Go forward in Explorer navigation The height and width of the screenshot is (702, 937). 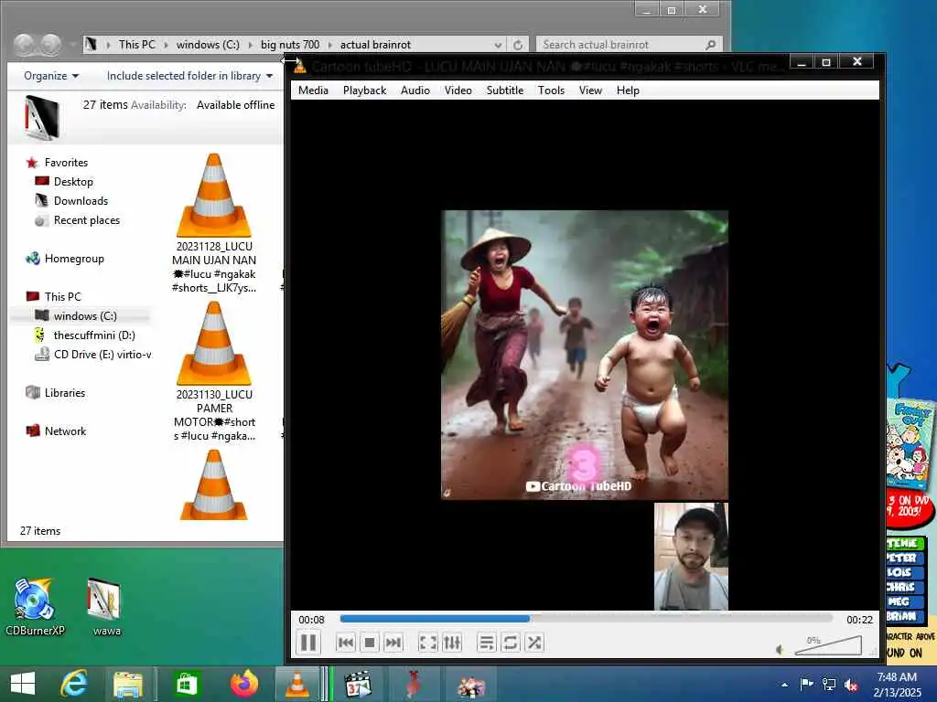(51, 45)
